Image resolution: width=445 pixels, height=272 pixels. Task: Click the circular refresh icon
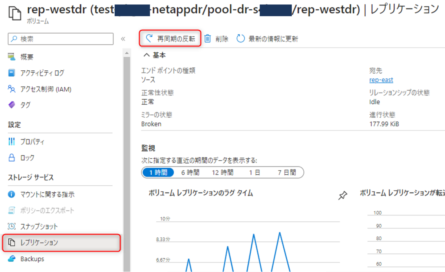pyautogui.click(x=241, y=38)
